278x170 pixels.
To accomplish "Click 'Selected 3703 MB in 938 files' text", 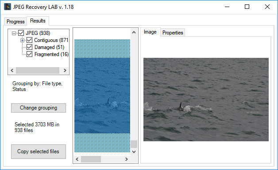I will 37,127.
